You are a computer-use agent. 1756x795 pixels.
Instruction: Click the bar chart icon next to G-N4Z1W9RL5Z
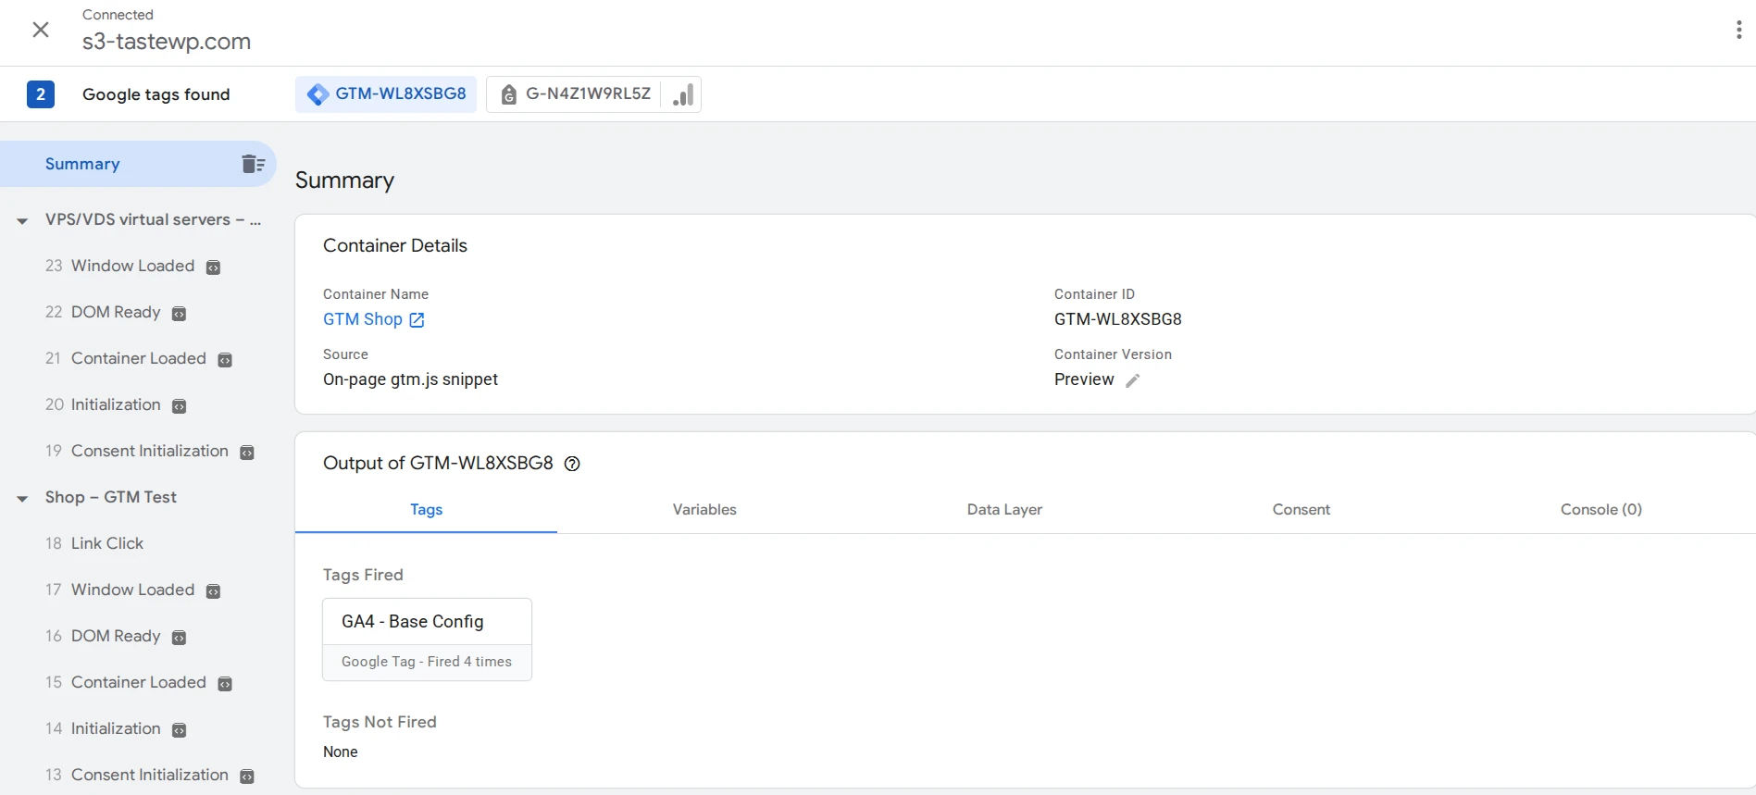(x=683, y=94)
